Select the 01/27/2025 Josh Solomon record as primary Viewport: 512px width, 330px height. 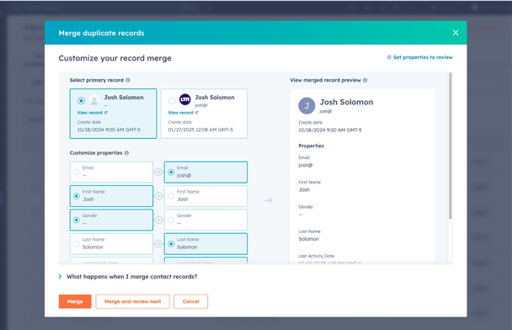[172, 101]
